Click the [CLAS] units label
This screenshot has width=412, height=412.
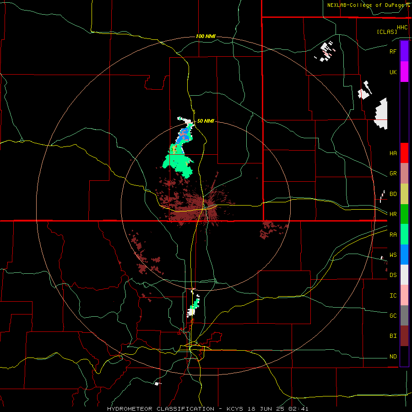[387, 32]
